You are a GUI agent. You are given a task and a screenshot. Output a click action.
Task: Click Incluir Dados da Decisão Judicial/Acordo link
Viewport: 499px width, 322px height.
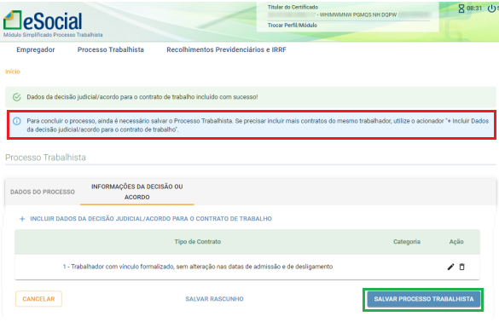[151, 219]
